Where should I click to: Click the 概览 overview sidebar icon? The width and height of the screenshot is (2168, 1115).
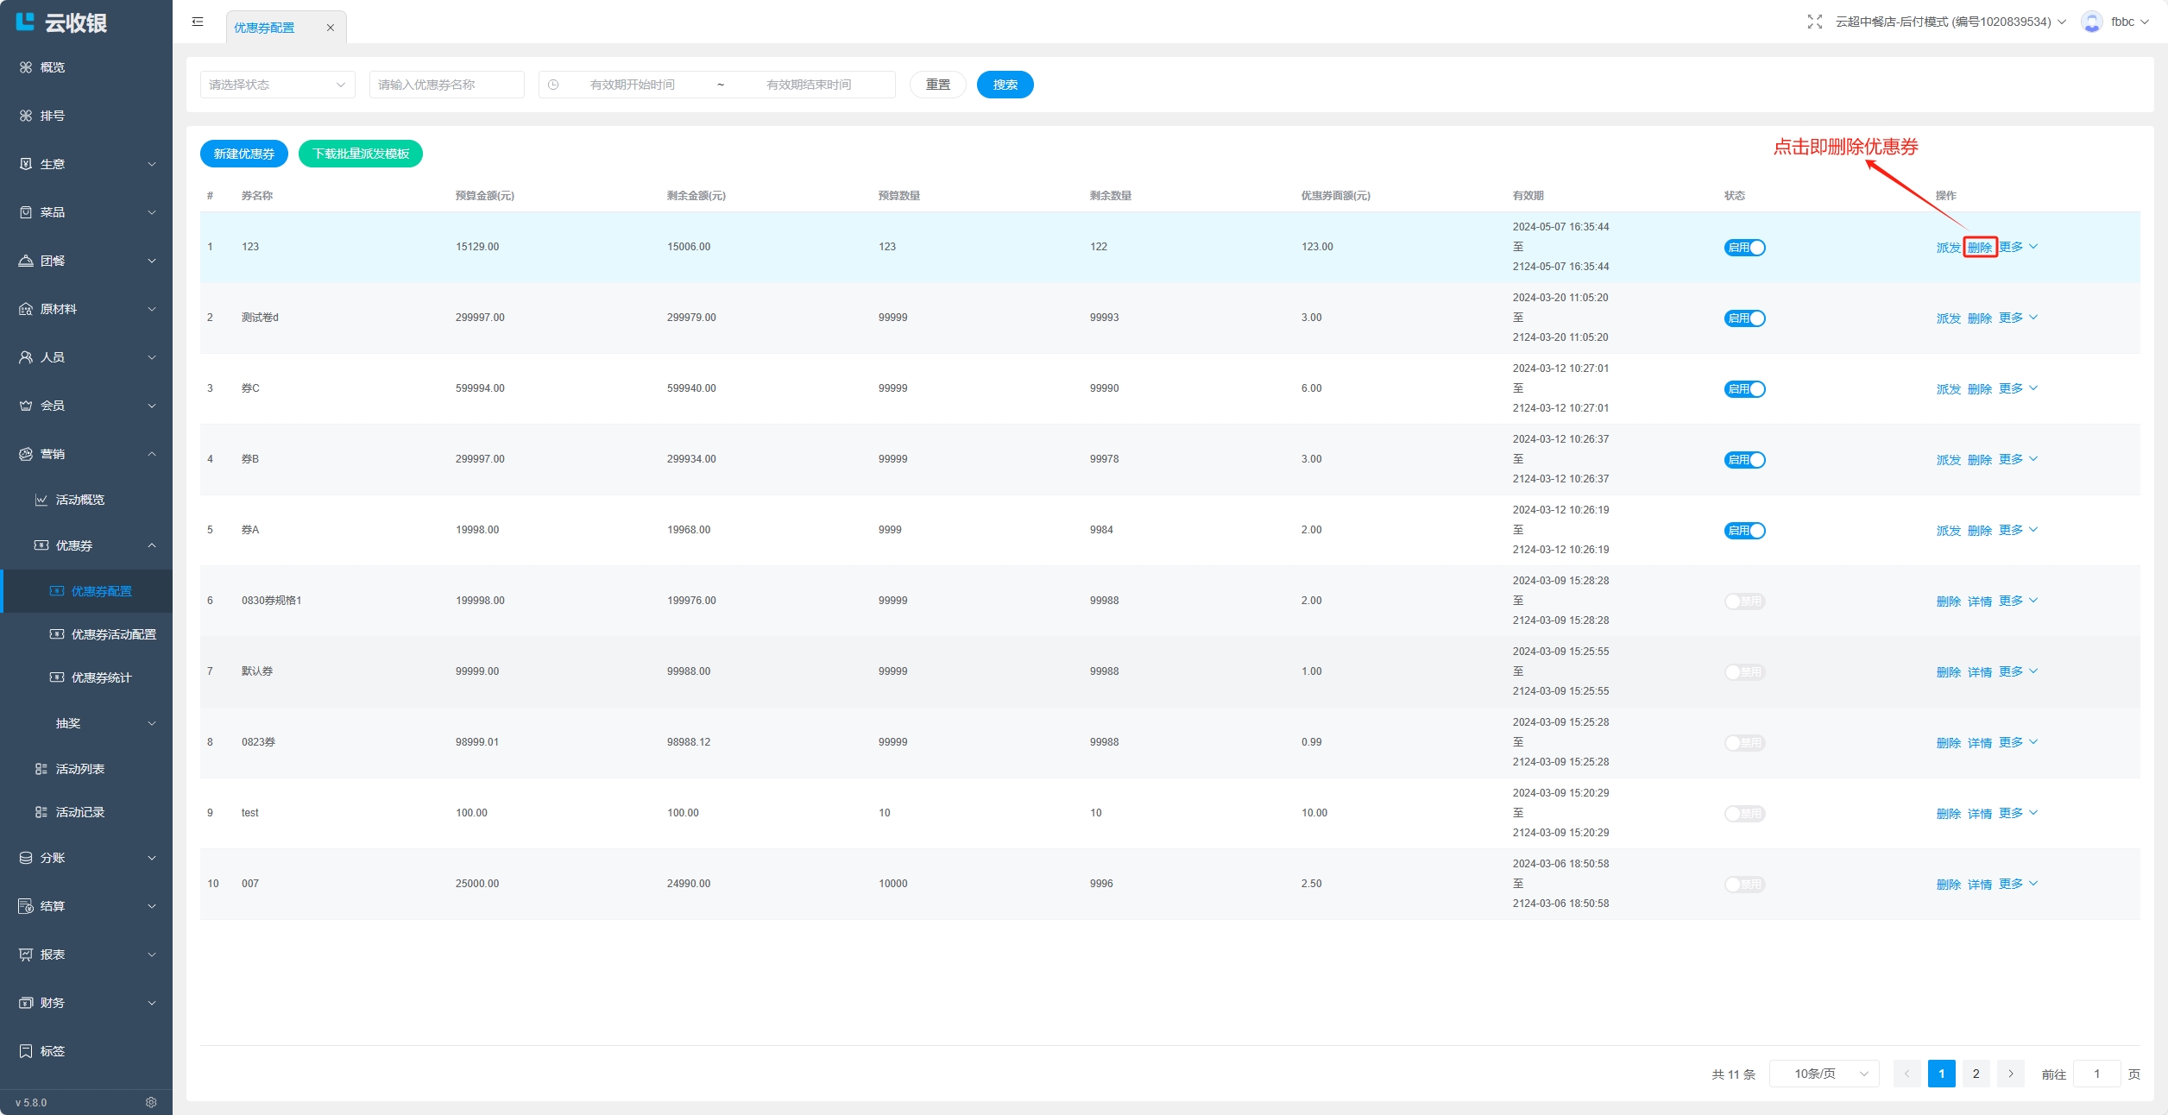coord(26,67)
